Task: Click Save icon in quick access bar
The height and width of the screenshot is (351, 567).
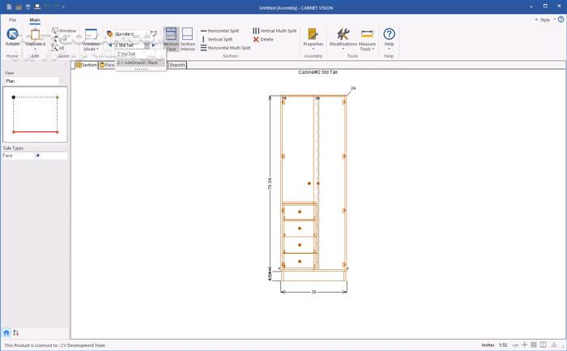Action: [x=28, y=6]
